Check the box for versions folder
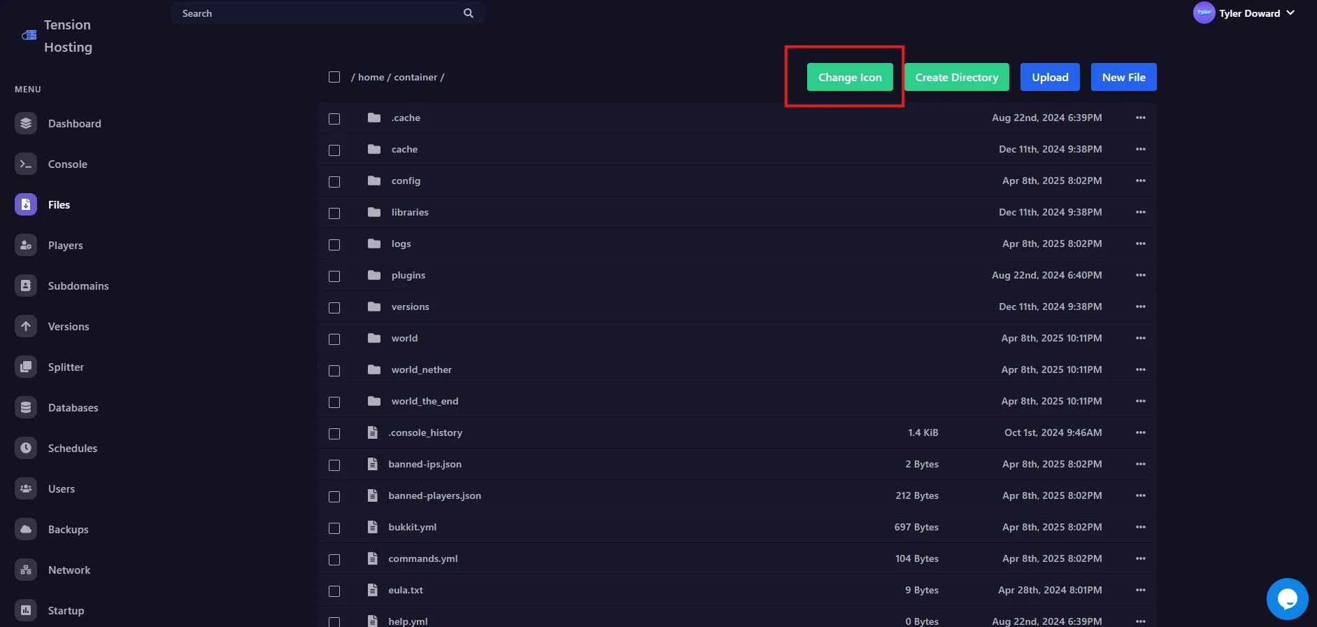Image resolution: width=1317 pixels, height=627 pixels. pyautogui.click(x=334, y=308)
